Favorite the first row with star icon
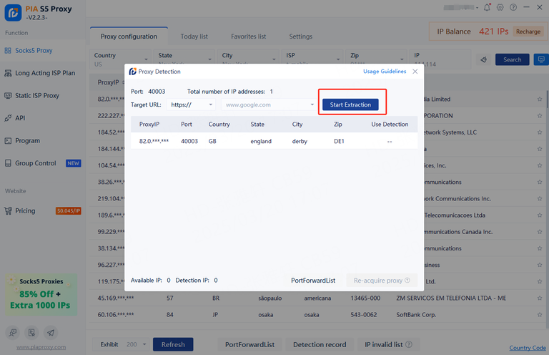Image resolution: width=549 pixels, height=355 pixels. [540, 99]
